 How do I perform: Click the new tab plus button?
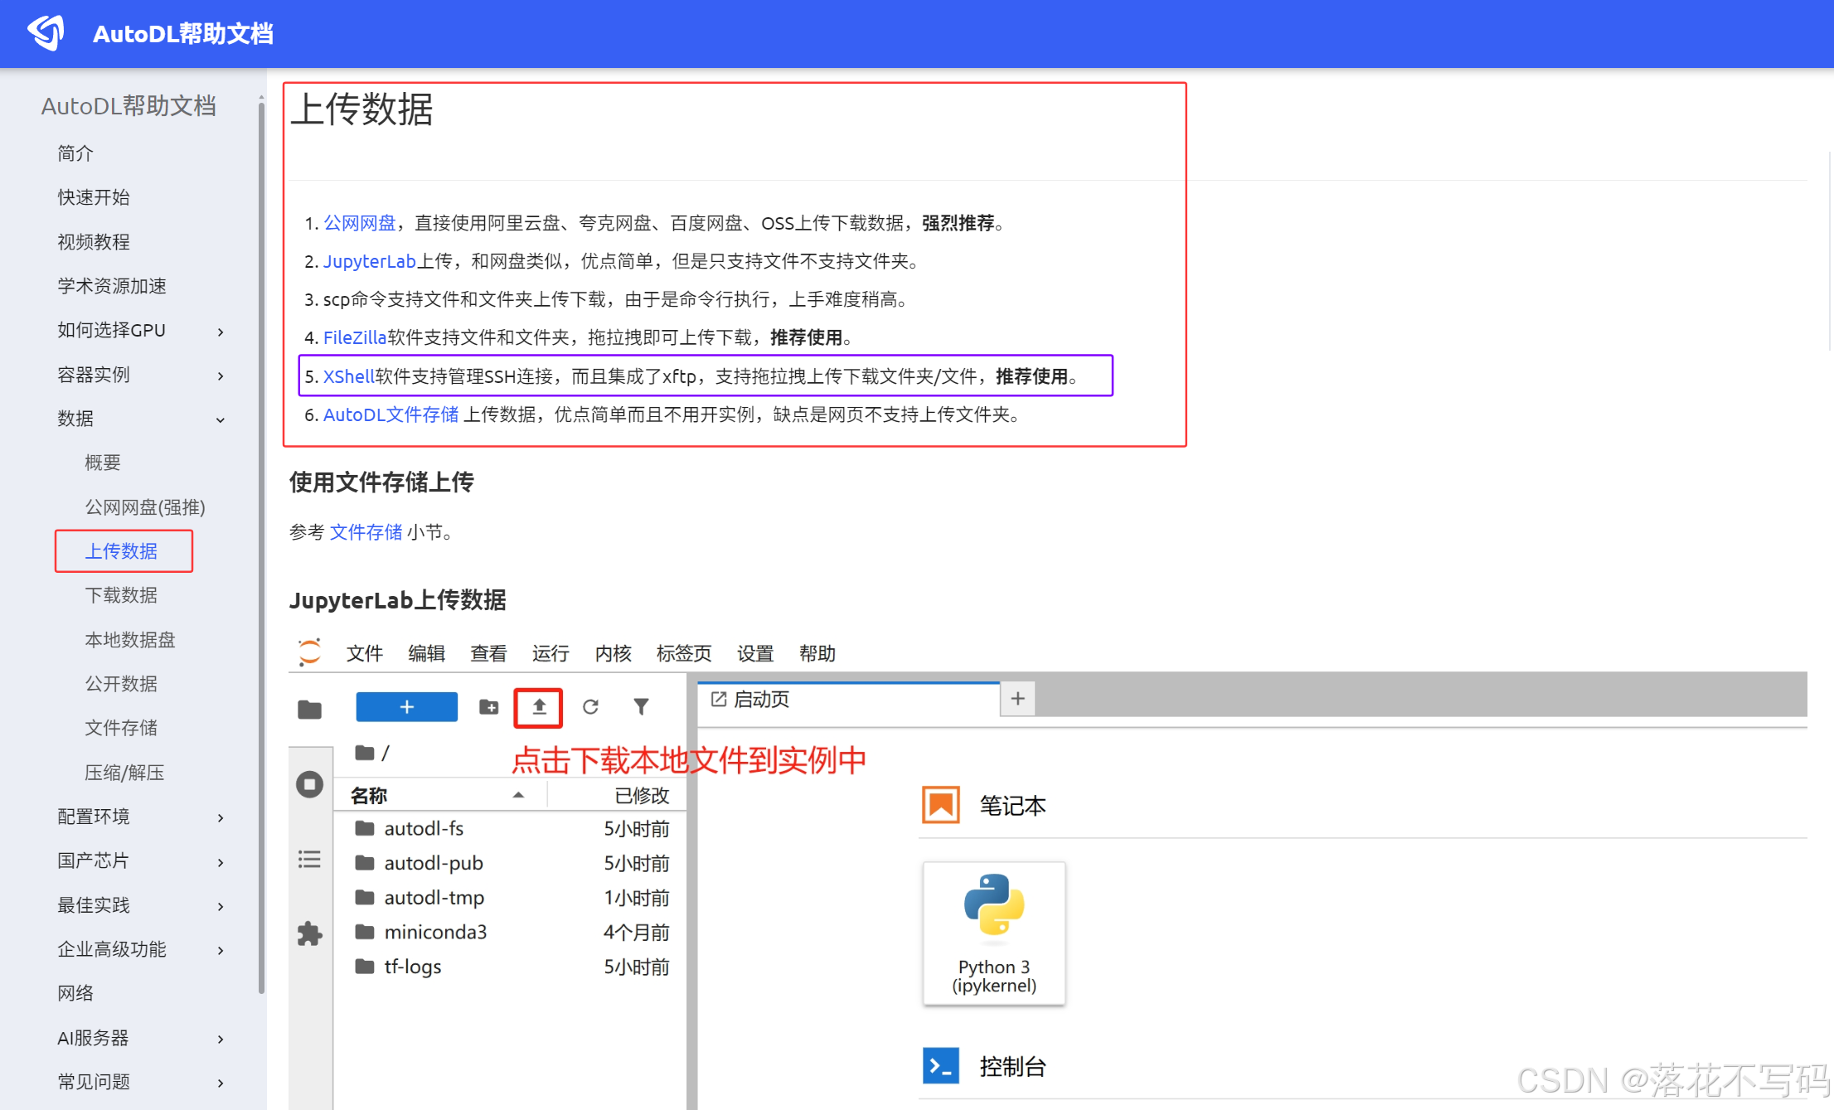pyautogui.click(x=1018, y=699)
